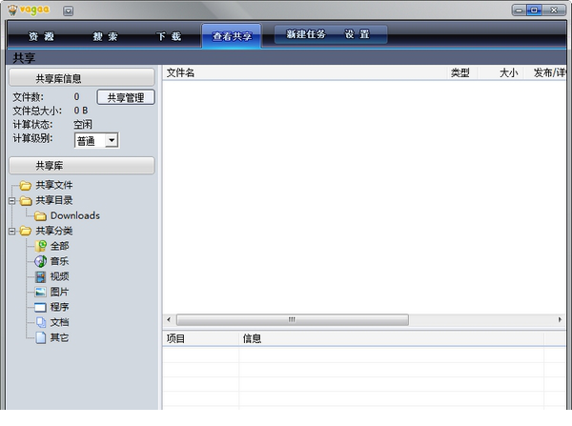
Task: Click the 图片 picture icon
Action: click(40, 293)
